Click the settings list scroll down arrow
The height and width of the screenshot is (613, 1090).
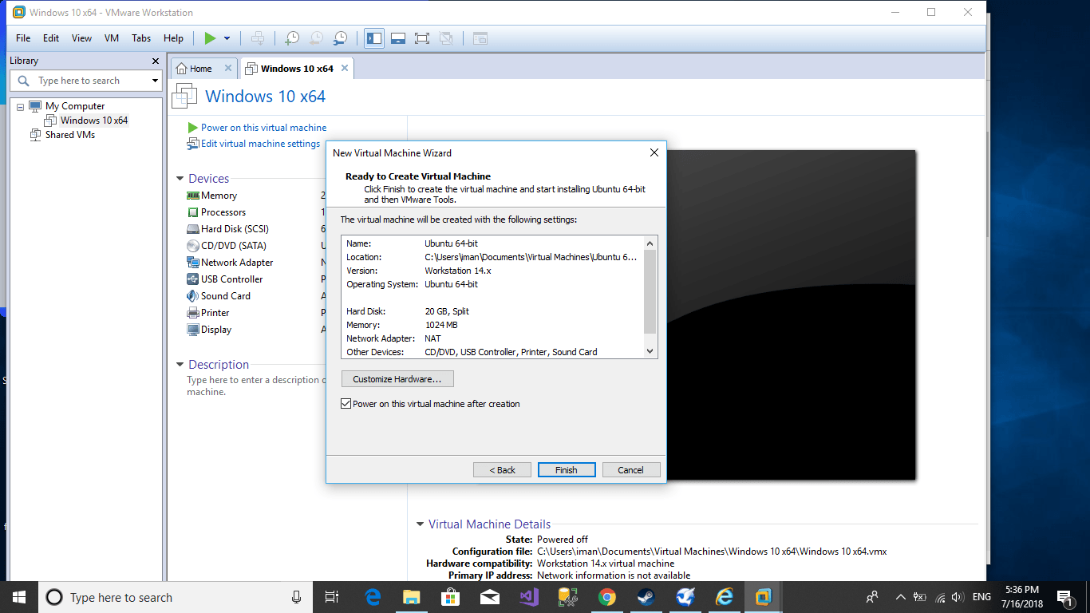(650, 350)
